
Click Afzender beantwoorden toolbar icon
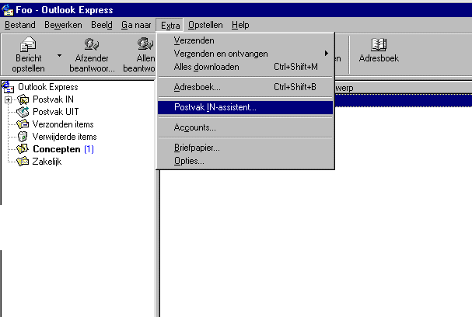coord(92,44)
